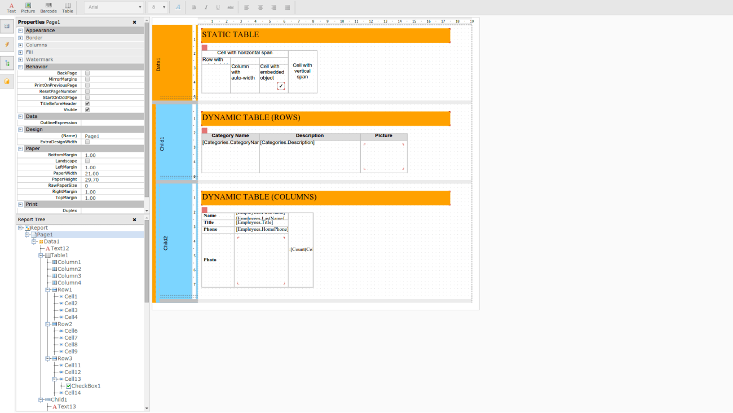Toggle the Landscape paper checkbox

pyautogui.click(x=87, y=161)
